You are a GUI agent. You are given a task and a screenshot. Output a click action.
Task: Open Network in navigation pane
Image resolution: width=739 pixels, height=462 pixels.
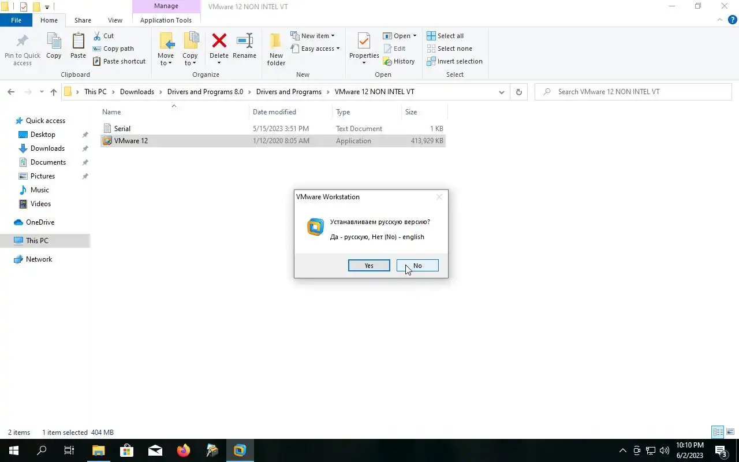39,259
